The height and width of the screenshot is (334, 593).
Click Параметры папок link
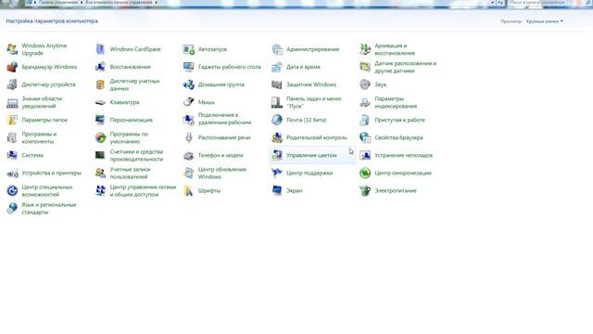click(x=44, y=120)
